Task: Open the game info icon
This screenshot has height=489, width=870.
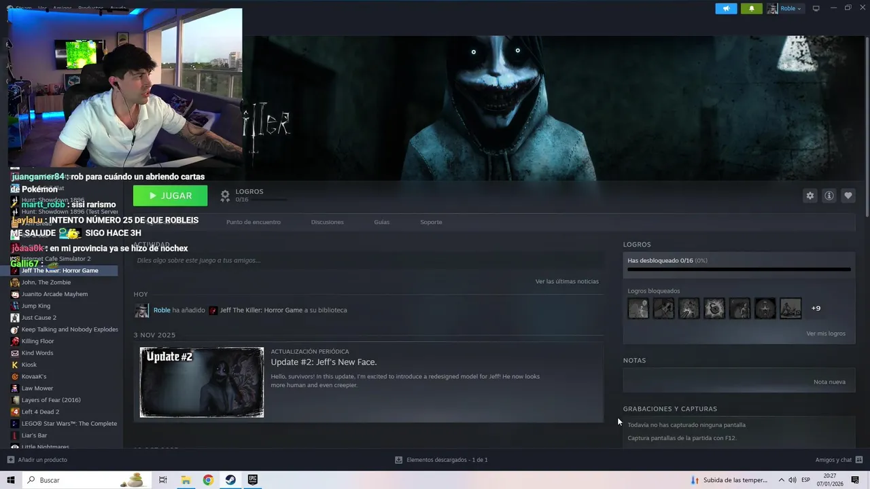Action: point(829,196)
